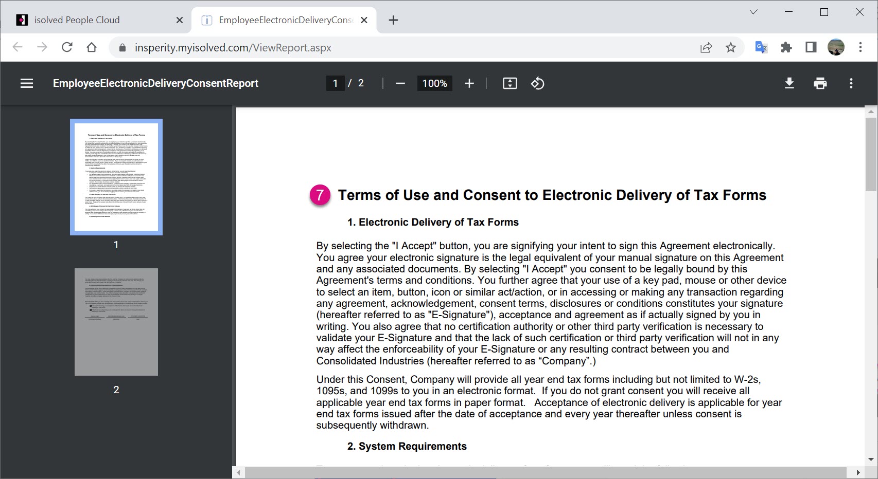Click the fit to page icon
Screen dimensions: 878x479
tap(510, 83)
